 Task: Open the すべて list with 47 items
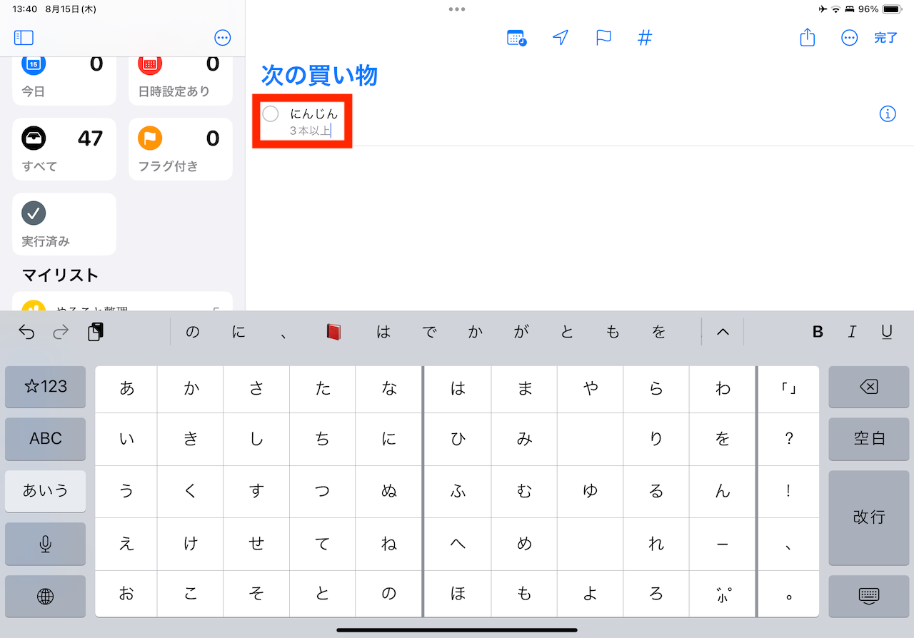coord(64,149)
